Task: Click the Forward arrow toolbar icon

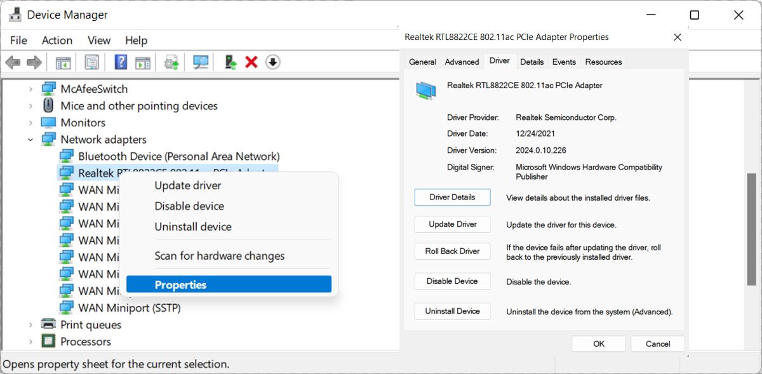Action: tap(34, 62)
